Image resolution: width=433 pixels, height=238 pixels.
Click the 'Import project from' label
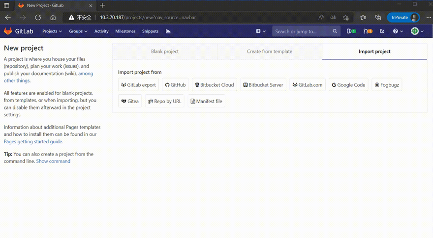(x=140, y=72)
